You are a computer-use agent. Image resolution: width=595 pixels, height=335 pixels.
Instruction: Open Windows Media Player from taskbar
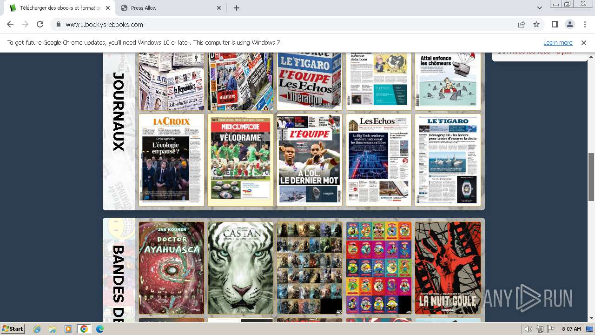tap(68, 329)
